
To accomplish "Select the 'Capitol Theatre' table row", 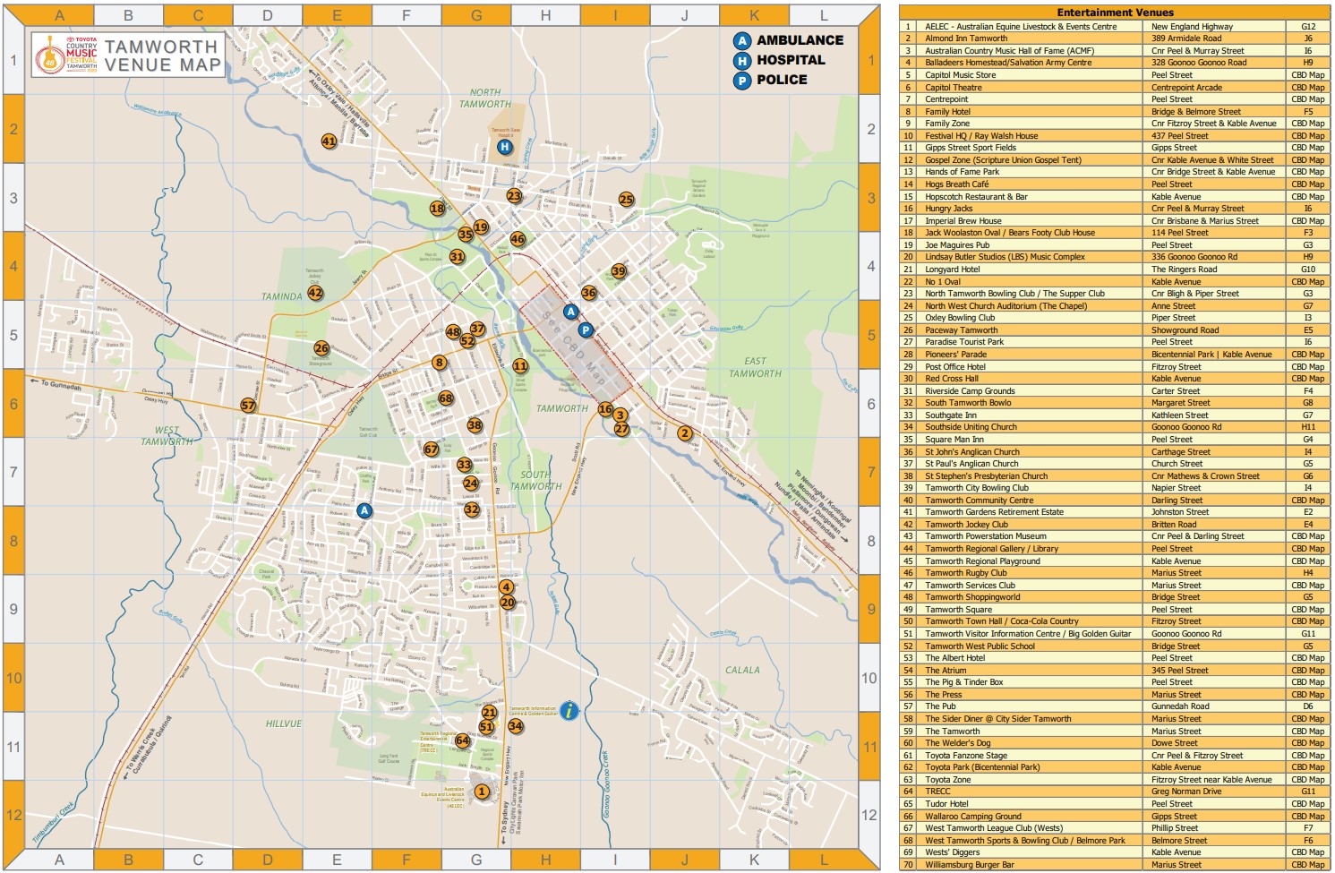I will [1115, 88].
